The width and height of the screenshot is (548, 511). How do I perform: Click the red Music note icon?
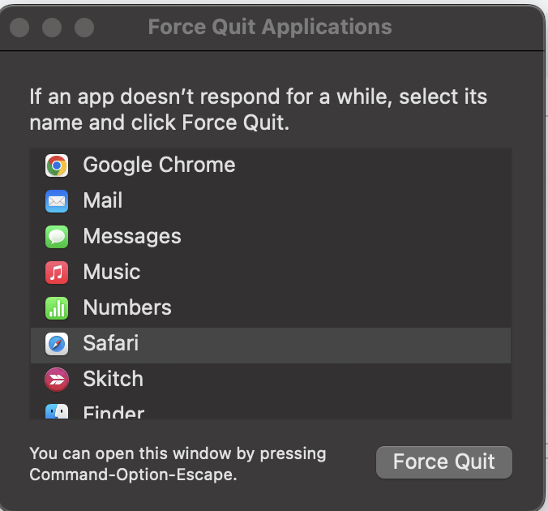tap(56, 273)
